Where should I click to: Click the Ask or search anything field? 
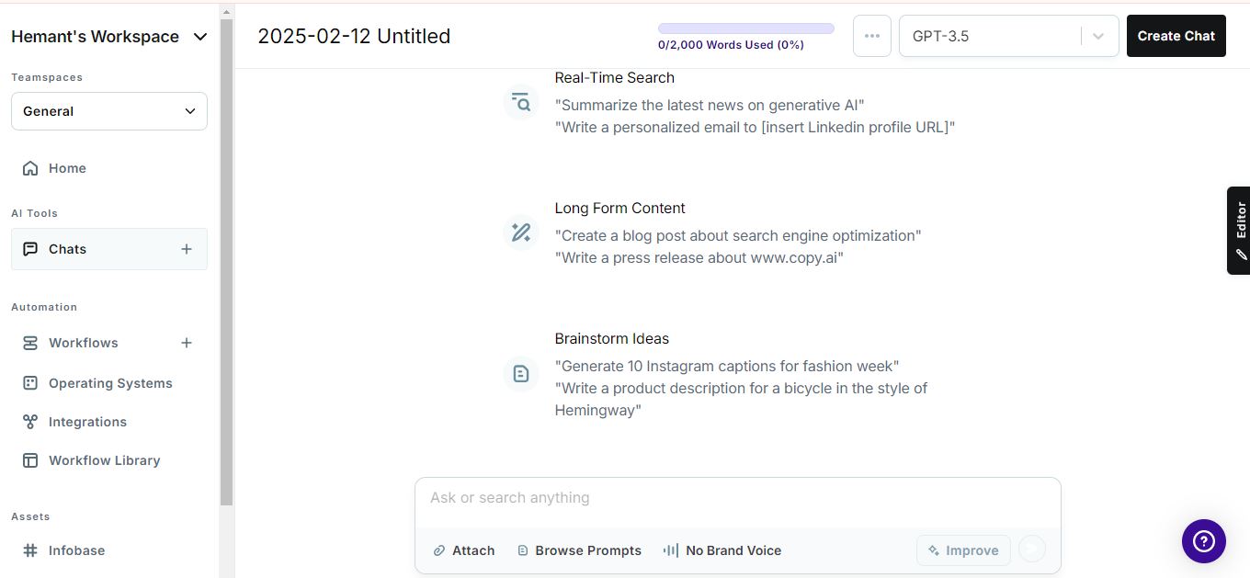[x=735, y=498]
